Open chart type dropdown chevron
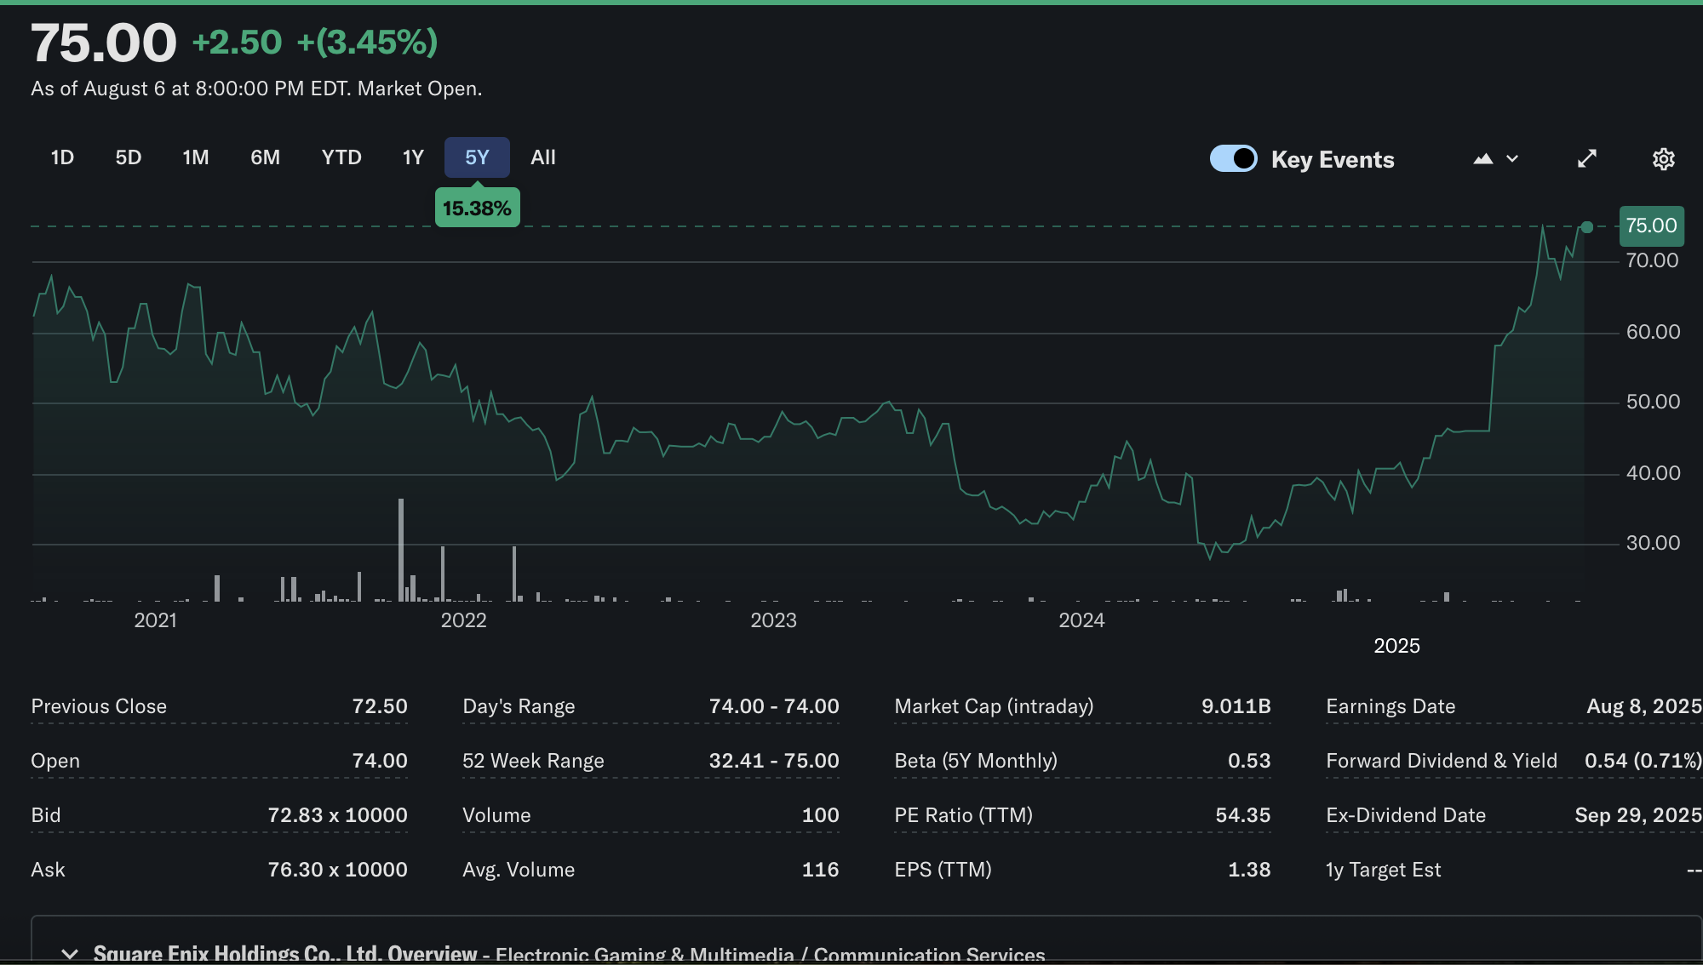This screenshot has height=965, width=1703. pyautogui.click(x=1512, y=159)
